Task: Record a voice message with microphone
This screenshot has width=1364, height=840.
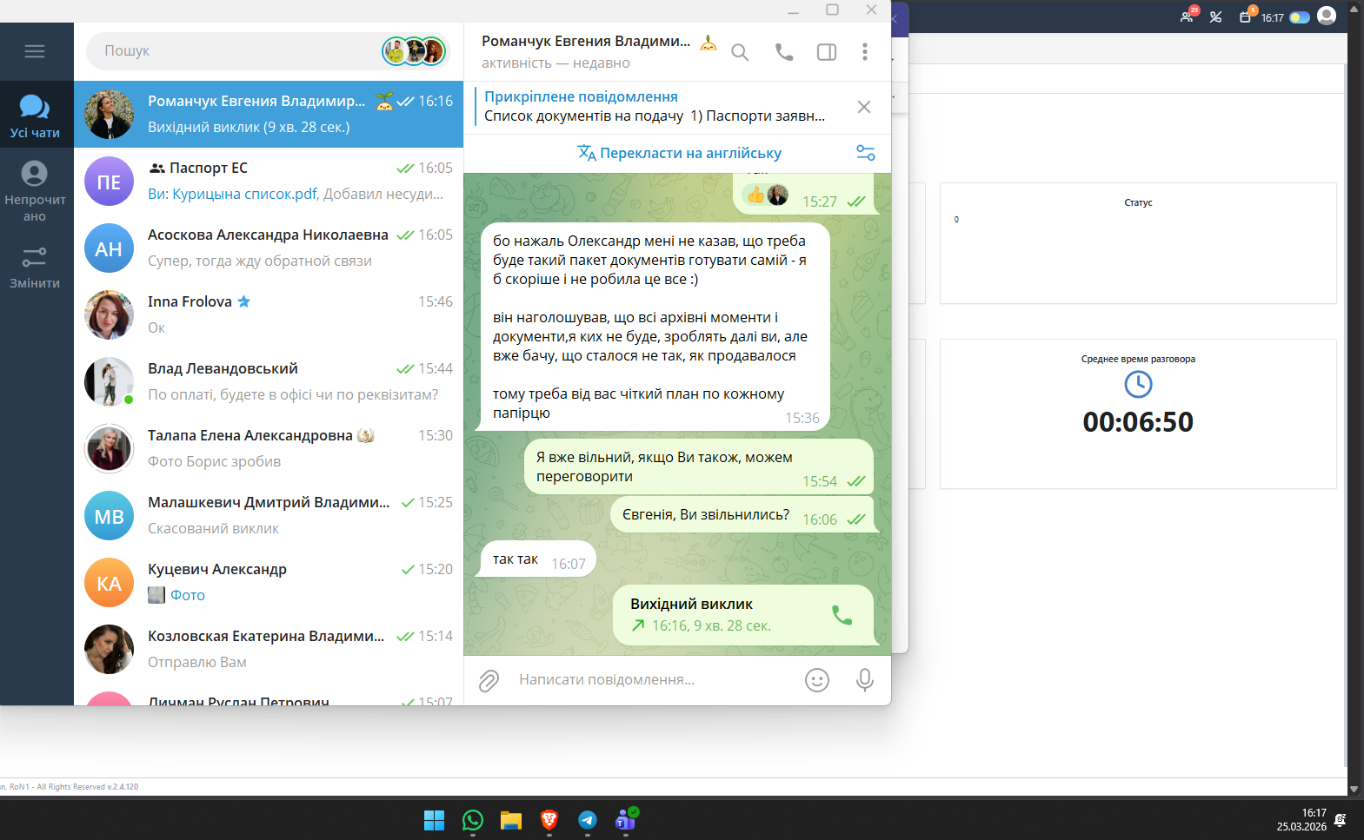Action: 864,680
